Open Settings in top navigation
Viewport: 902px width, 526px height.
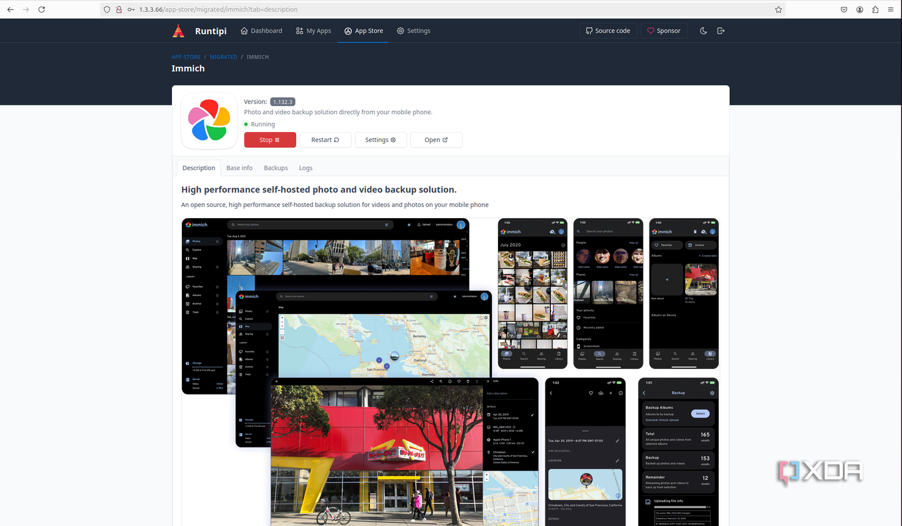point(414,31)
